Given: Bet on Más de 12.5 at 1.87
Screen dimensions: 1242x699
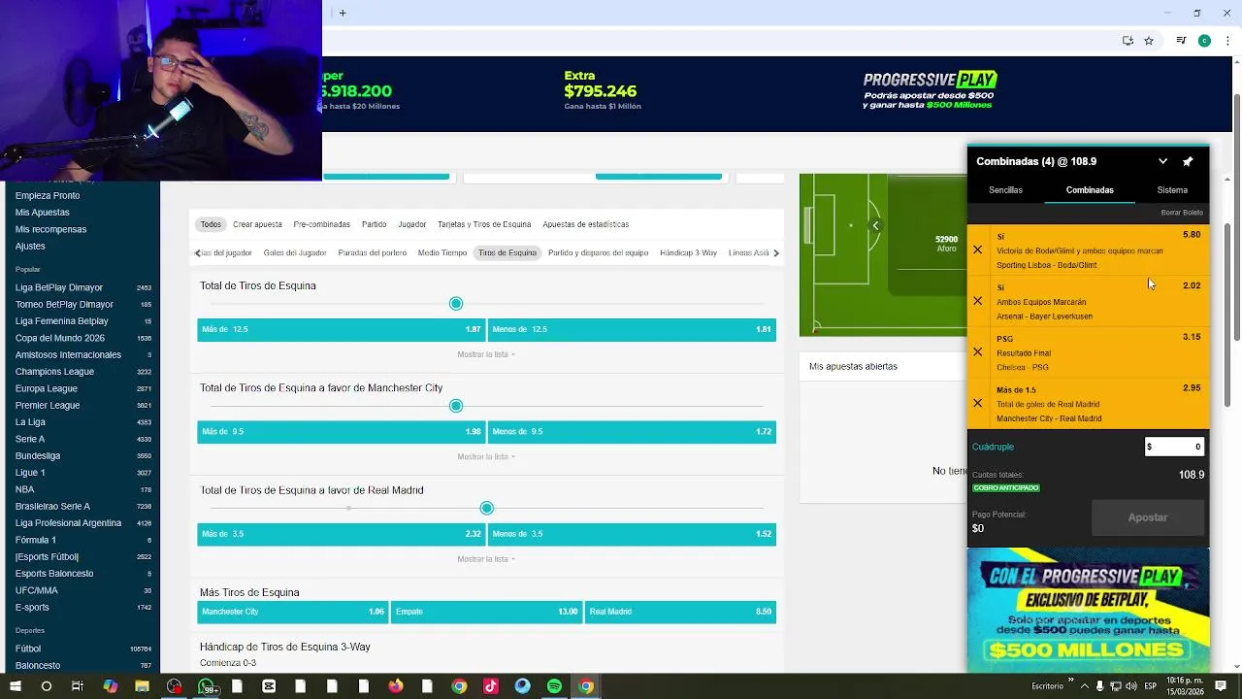Looking at the screenshot, I should [342, 329].
